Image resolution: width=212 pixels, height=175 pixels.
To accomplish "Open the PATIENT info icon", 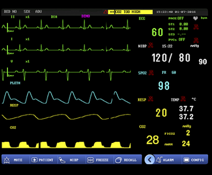I will click(x=34, y=160).
